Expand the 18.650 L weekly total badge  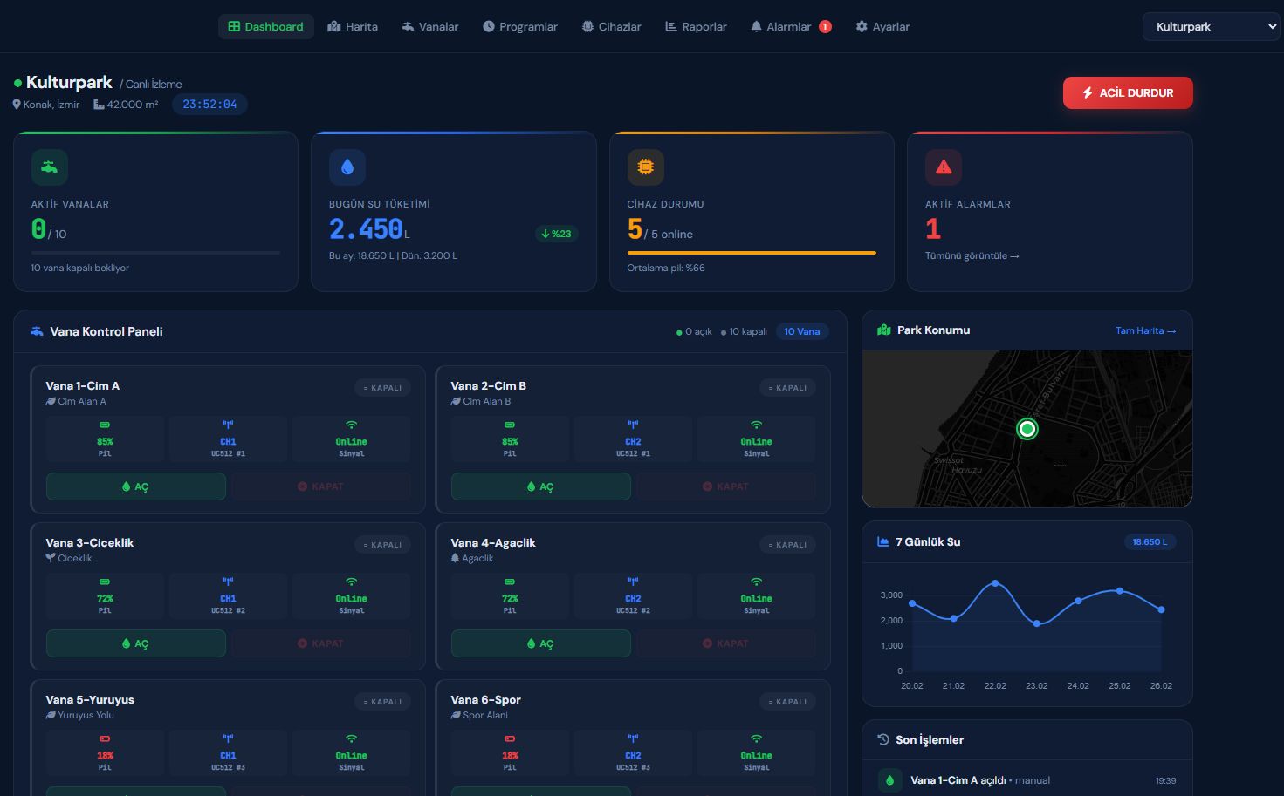click(x=1150, y=541)
